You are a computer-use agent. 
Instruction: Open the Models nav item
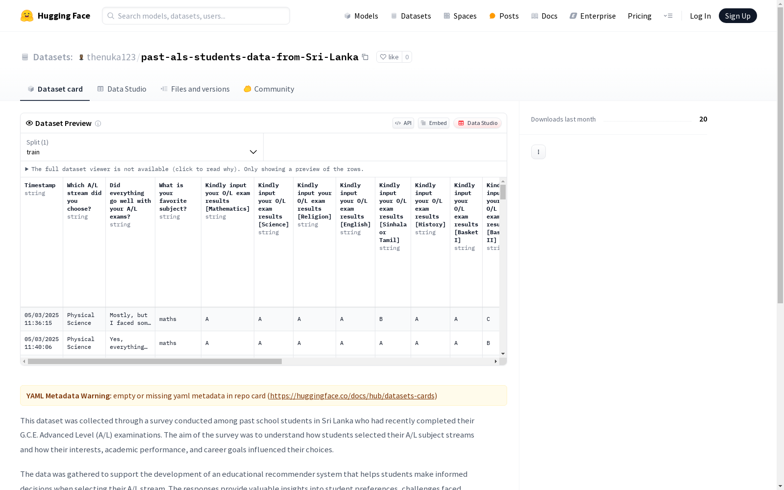(361, 16)
